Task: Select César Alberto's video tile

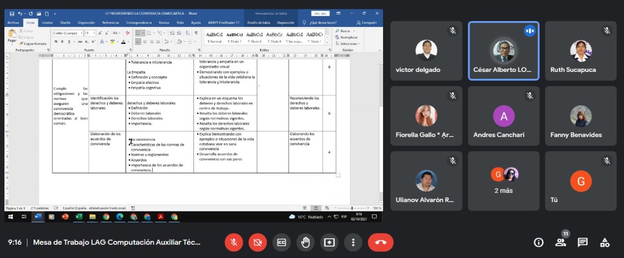Action: click(503, 51)
